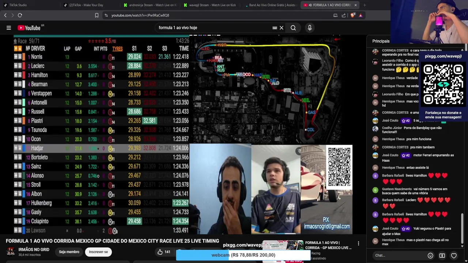Click the Hamilton driver name

pyautogui.click(x=39, y=75)
